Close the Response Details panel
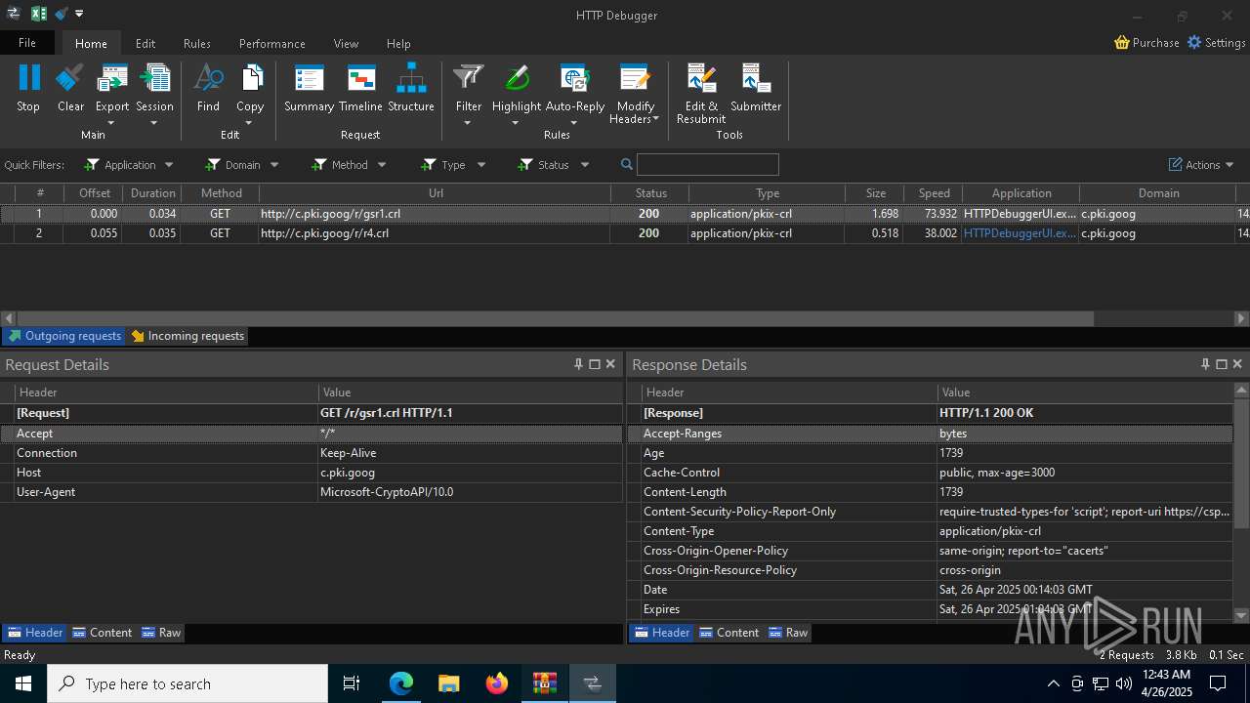This screenshot has height=703, width=1250. pyautogui.click(x=1237, y=364)
